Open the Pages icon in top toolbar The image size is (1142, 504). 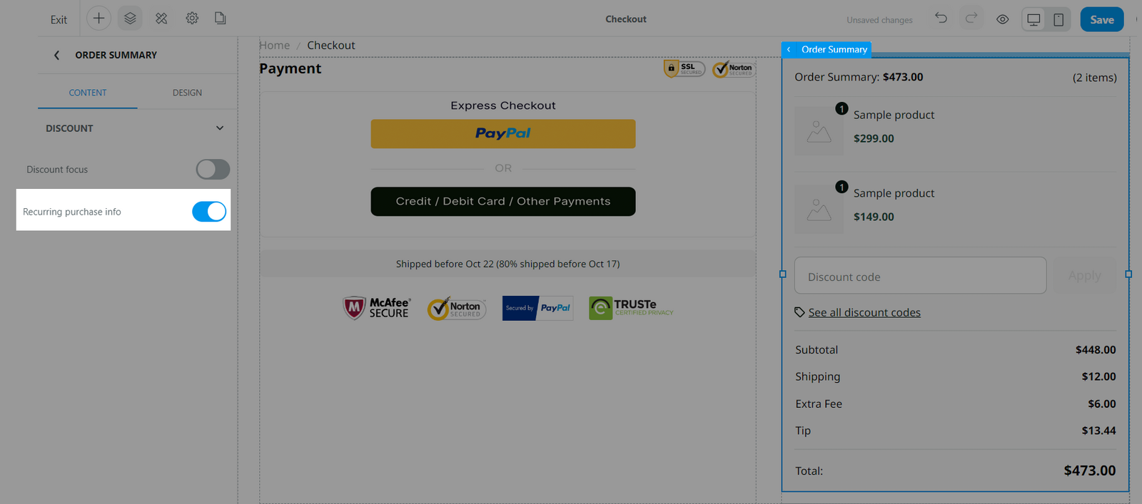tap(221, 19)
